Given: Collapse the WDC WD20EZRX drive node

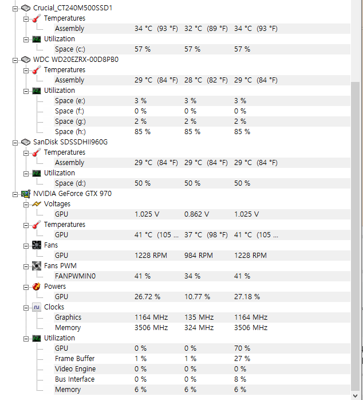Looking at the screenshot, I should (15, 60).
